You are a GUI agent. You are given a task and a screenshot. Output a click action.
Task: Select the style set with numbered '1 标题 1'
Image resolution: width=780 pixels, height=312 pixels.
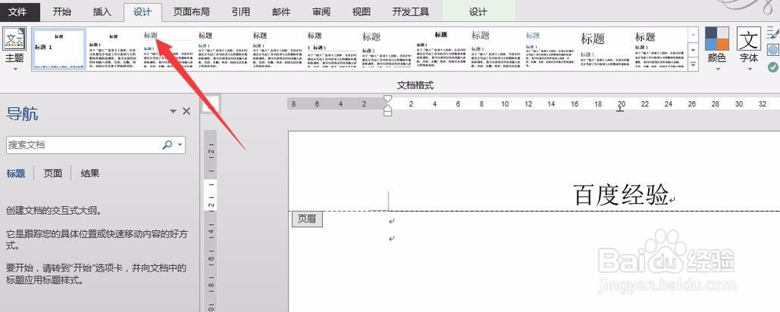[x=331, y=48]
